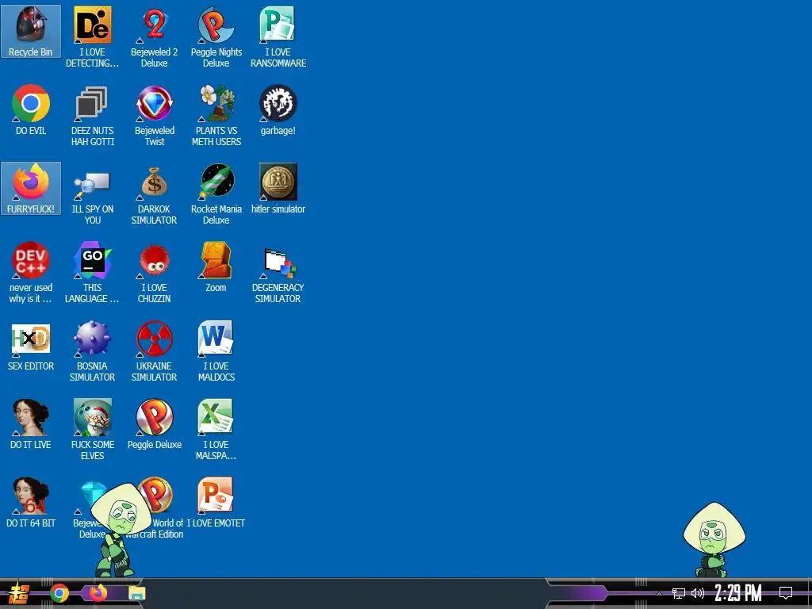Open the I LOVE MALDOCS Word shortcut
The height and width of the screenshot is (609, 812).
216,351
